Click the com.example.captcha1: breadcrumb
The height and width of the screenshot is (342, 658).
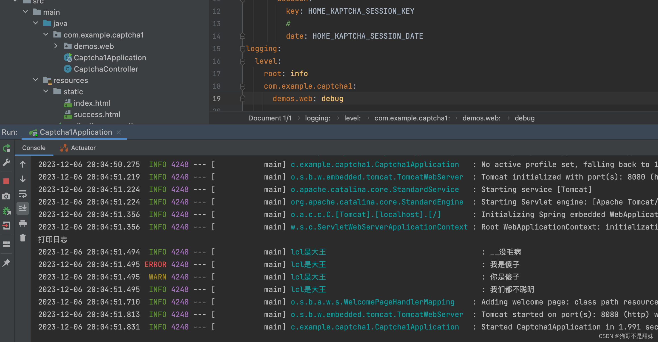(412, 118)
